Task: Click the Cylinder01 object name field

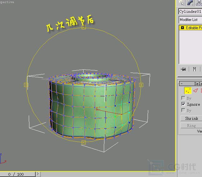Action: [190, 12]
